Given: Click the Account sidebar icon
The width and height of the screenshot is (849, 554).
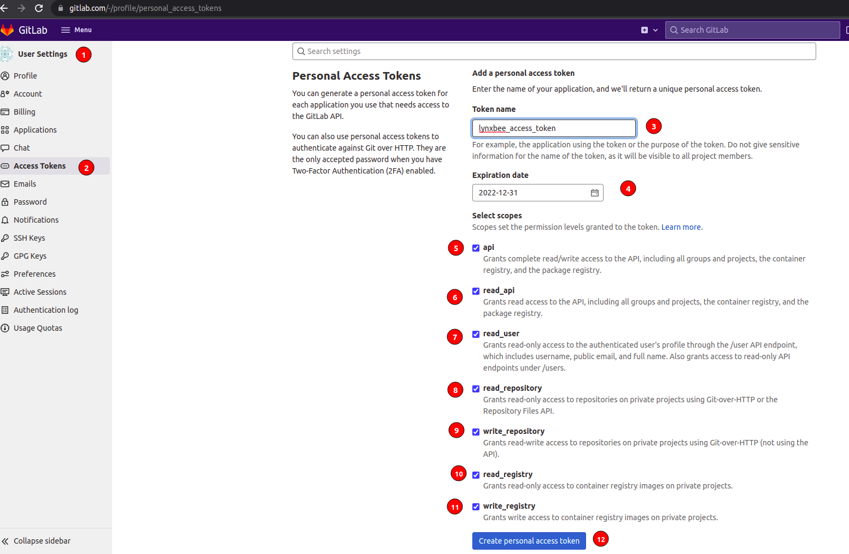Looking at the screenshot, I should tap(5, 94).
